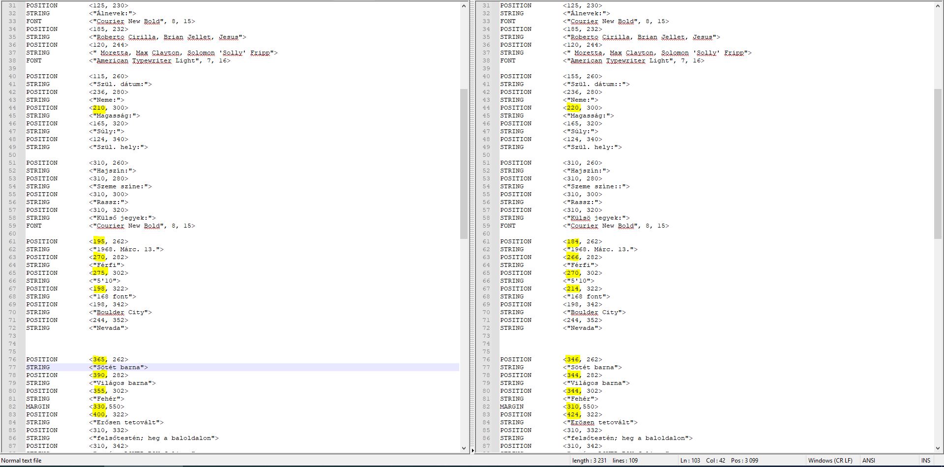Click the right pane scroll-down arrow

(938, 448)
